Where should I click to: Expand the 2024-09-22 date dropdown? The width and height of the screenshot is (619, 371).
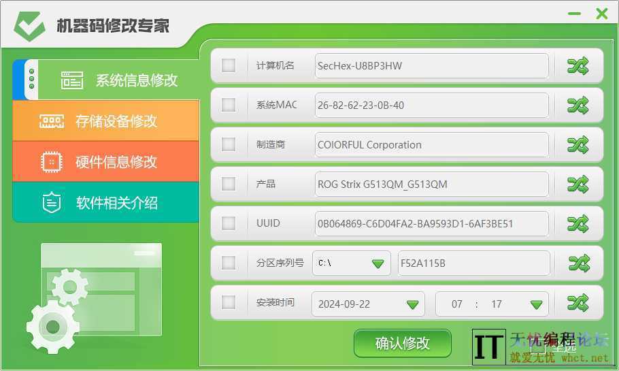click(412, 304)
